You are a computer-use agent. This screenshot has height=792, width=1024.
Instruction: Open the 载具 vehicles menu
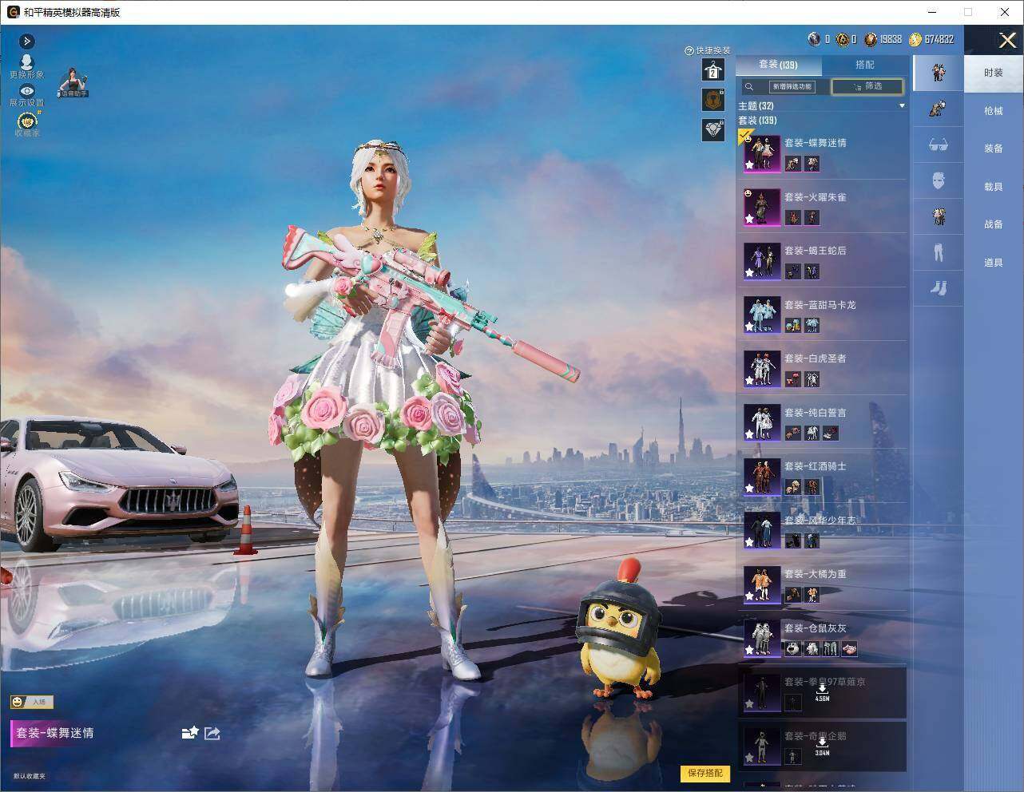tap(994, 186)
